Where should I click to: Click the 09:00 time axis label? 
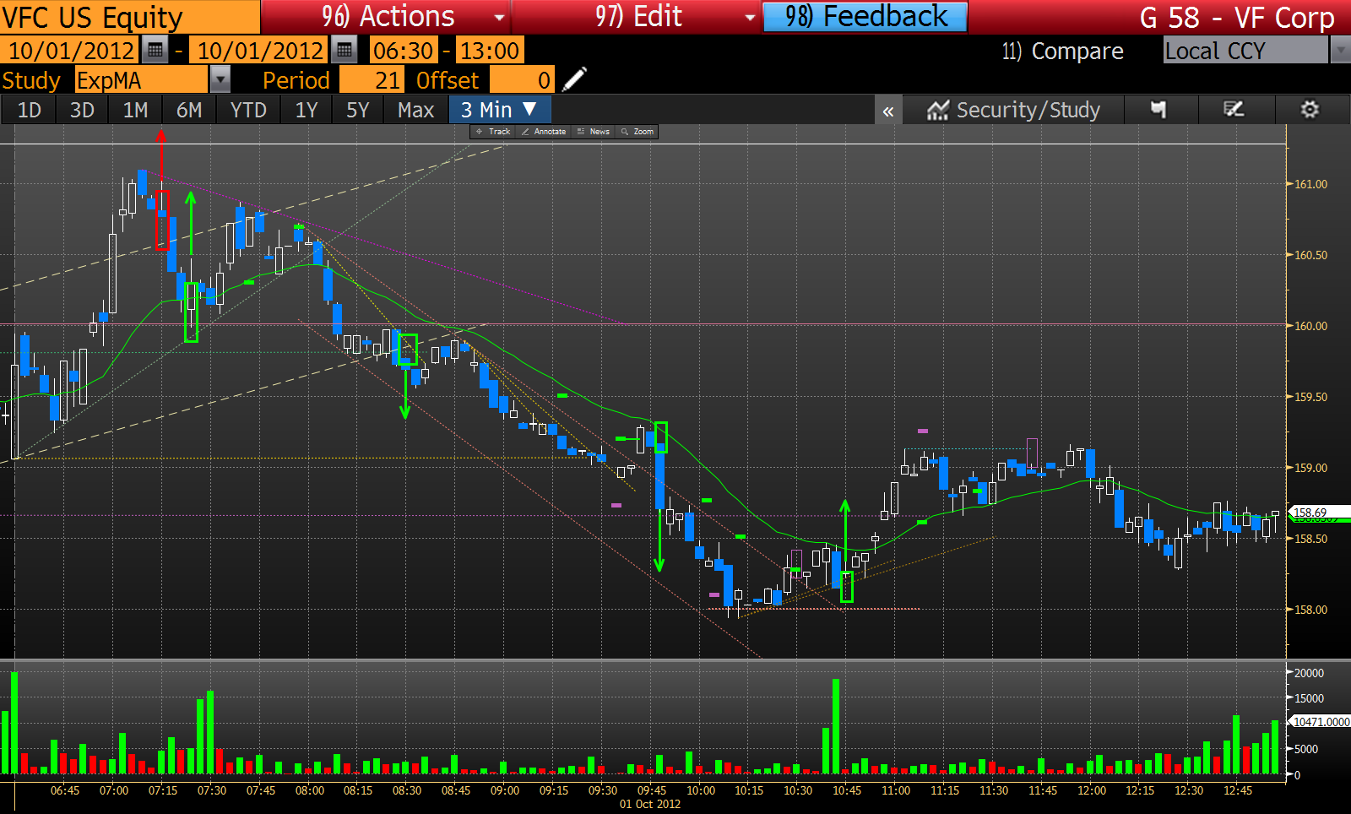point(505,790)
